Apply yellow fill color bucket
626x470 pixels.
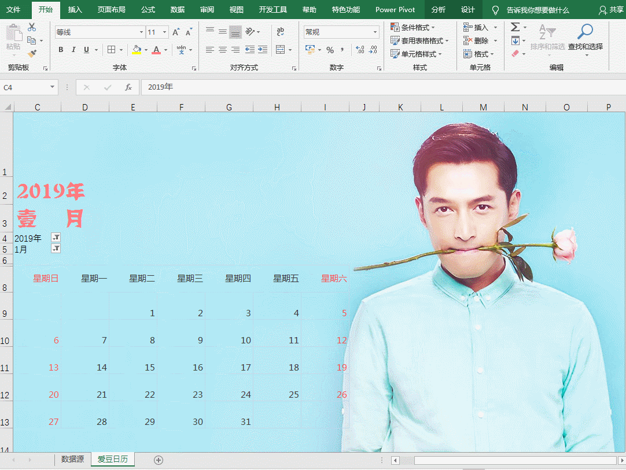pos(137,50)
